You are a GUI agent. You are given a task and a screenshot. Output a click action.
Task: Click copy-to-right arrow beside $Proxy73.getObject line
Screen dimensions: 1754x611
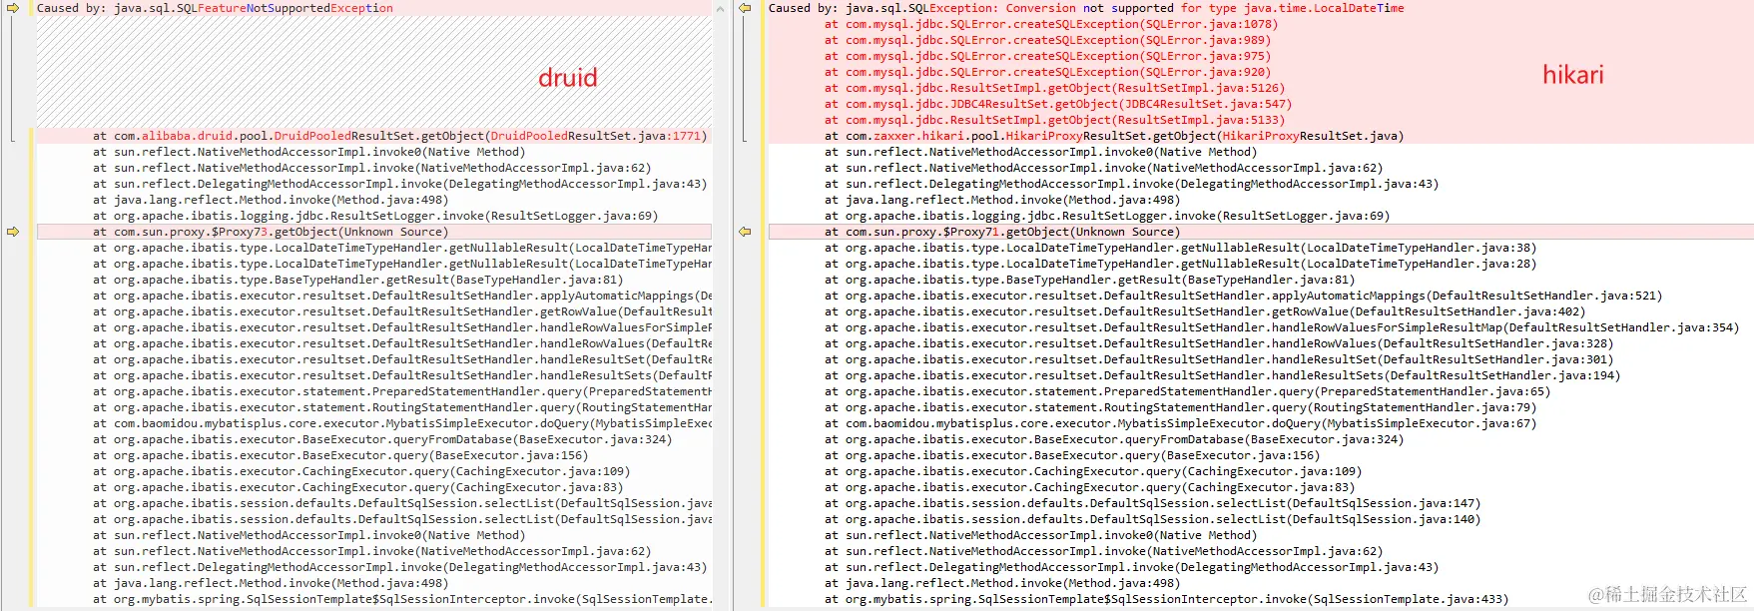pos(13,232)
